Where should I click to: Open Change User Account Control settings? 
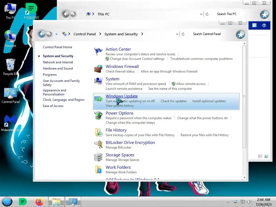coord(137,59)
